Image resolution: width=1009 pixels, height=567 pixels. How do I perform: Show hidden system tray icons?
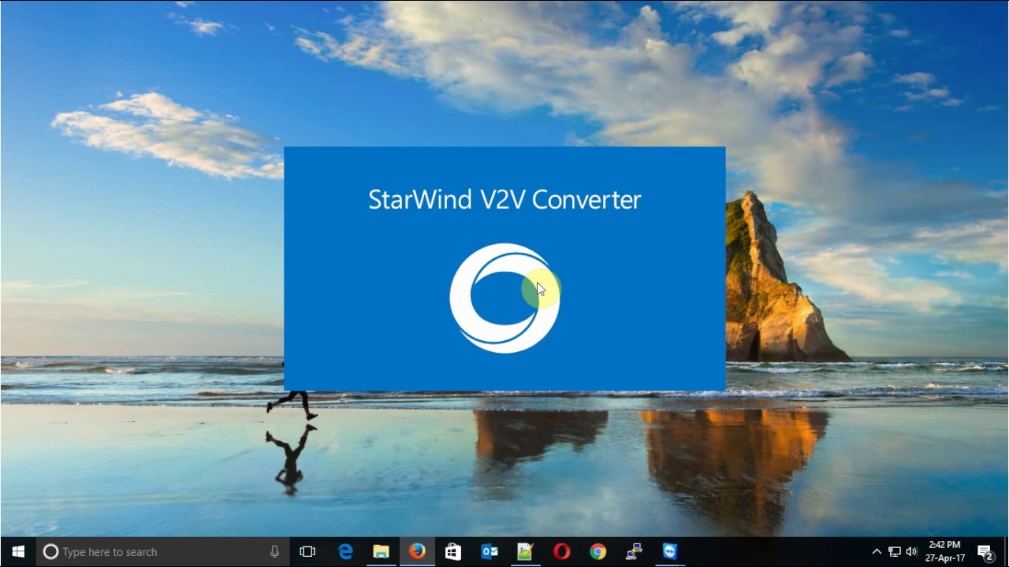pyautogui.click(x=877, y=552)
